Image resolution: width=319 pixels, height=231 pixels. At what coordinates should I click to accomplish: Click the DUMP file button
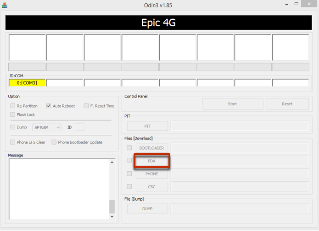point(147,208)
